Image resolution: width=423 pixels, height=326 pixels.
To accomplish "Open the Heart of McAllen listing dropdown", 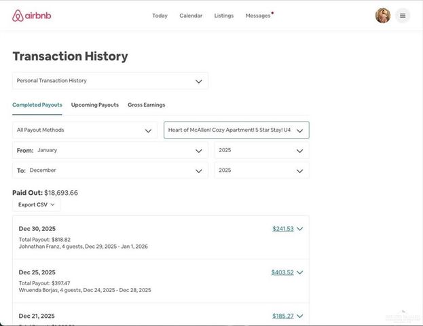I will pos(236,130).
